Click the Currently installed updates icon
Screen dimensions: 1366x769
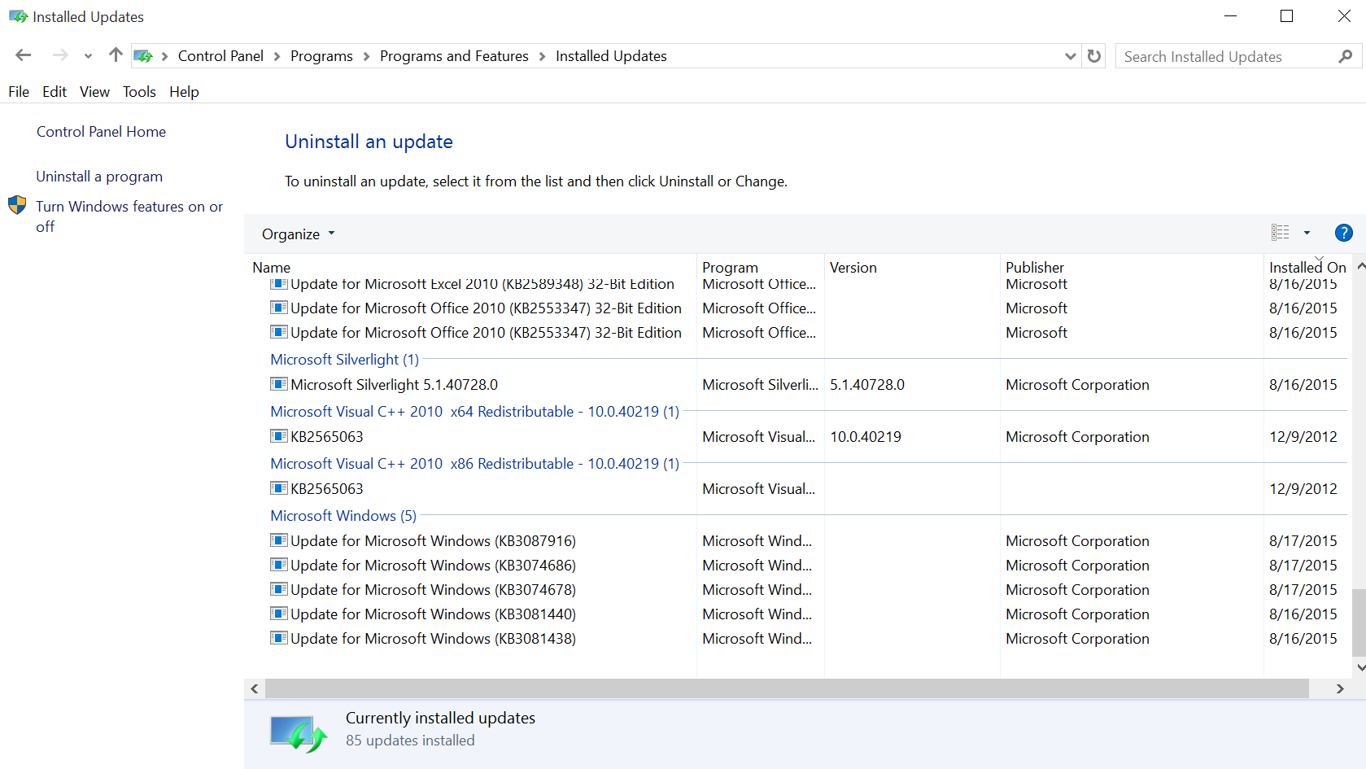(298, 733)
